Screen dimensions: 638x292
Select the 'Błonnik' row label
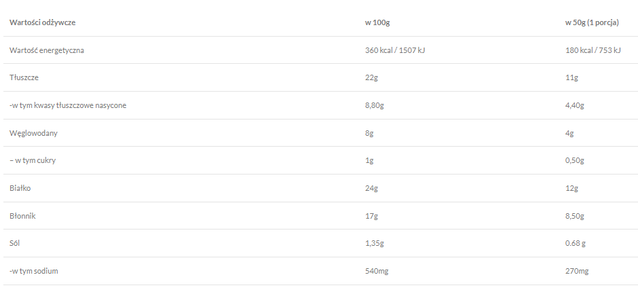coord(23,216)
